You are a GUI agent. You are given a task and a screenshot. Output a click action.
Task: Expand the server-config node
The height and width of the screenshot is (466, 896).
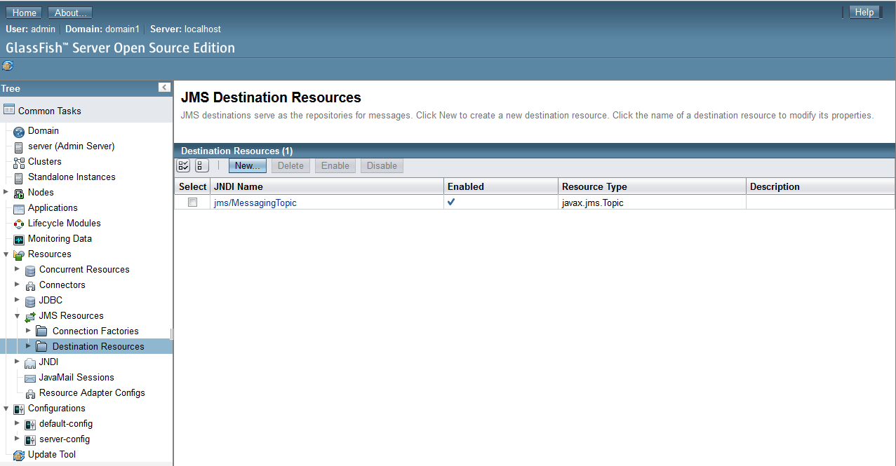17,438
